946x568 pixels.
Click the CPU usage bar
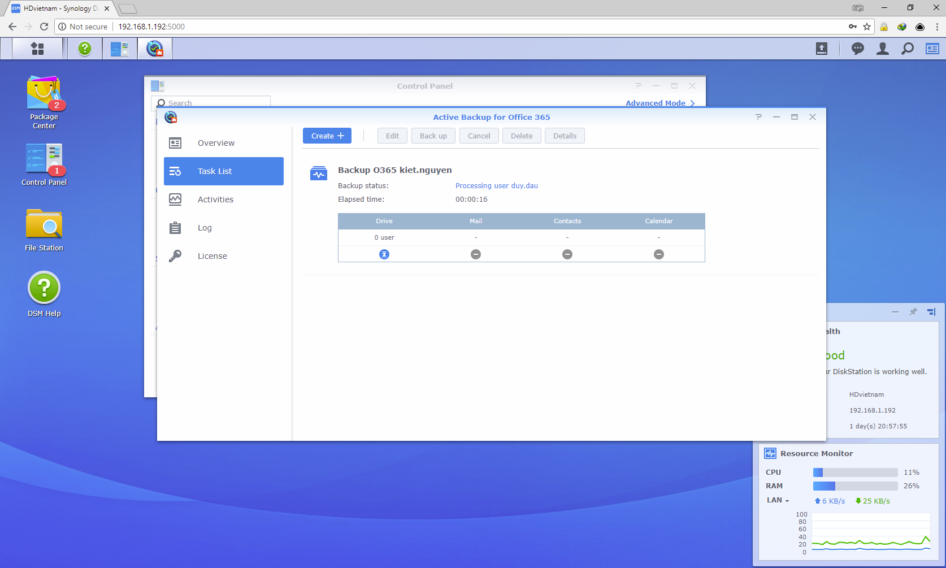coord(855,472)
